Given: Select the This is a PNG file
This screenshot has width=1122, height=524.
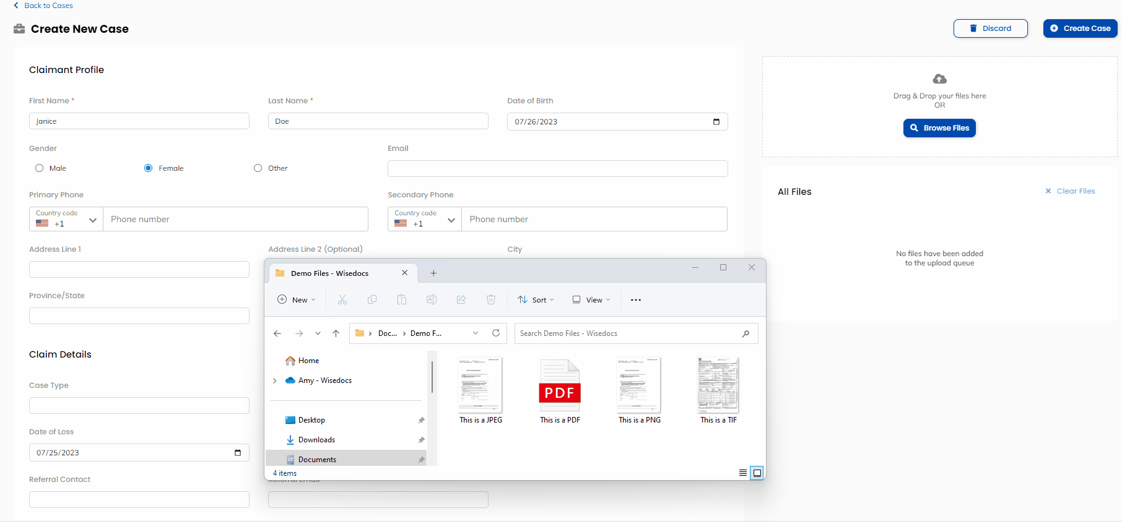Looking at the screenshot, I should coord(639,391).
